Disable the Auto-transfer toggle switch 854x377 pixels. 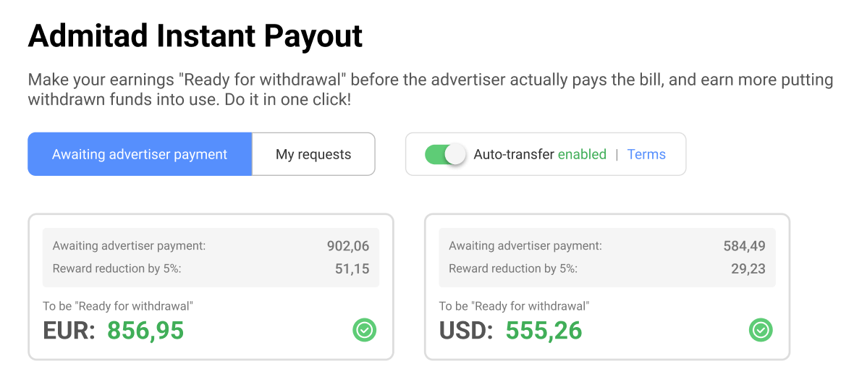click(x=445, y=154)
